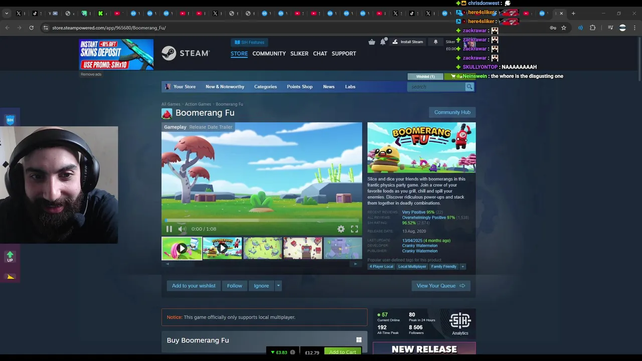Mute the trailer's volume speaker icon
Image resolution: width=642 pixels, height=361 pixels.
pyautogui.click(x=182, y=229)
